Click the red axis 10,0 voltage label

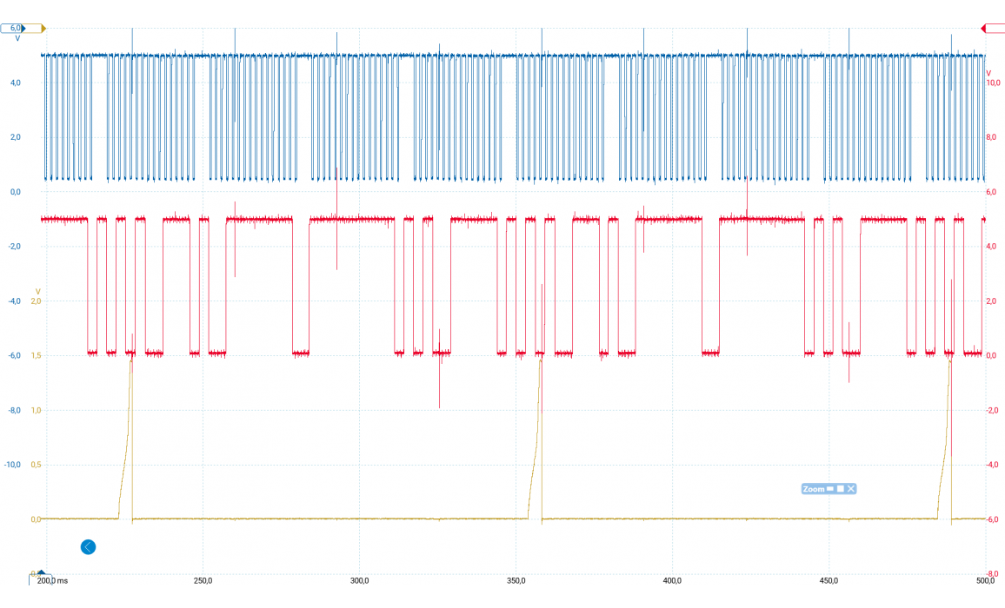tap(995, 83)
